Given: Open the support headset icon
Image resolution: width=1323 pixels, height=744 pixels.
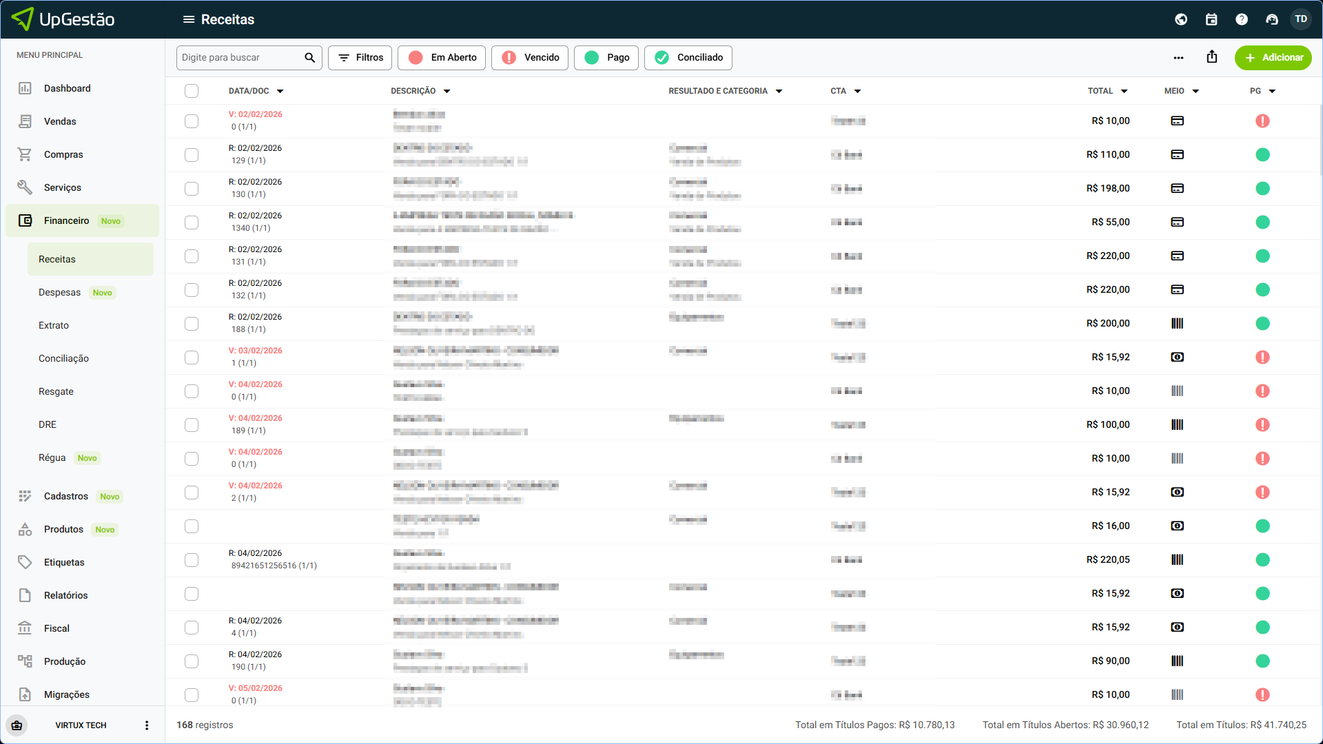Looking at the screenshot, I should (x=1272, y=19).
